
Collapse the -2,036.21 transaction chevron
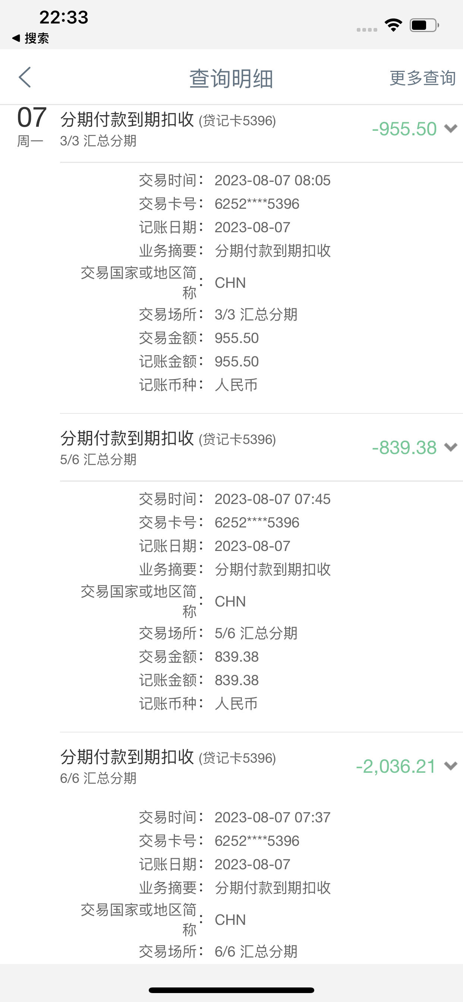(x=451, y=766)
